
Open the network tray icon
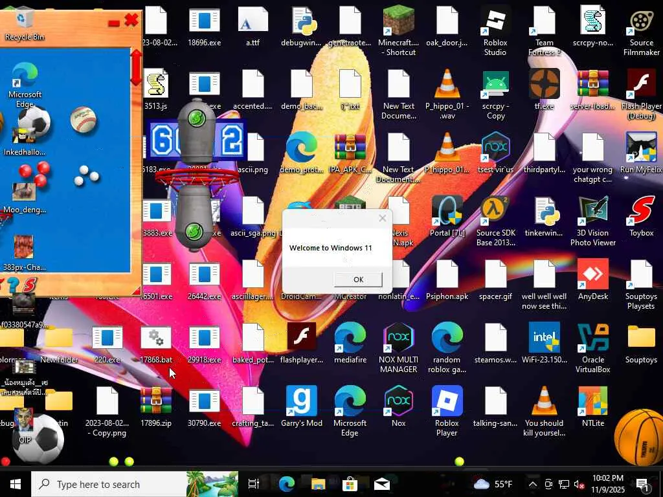(x=564, y=484)
